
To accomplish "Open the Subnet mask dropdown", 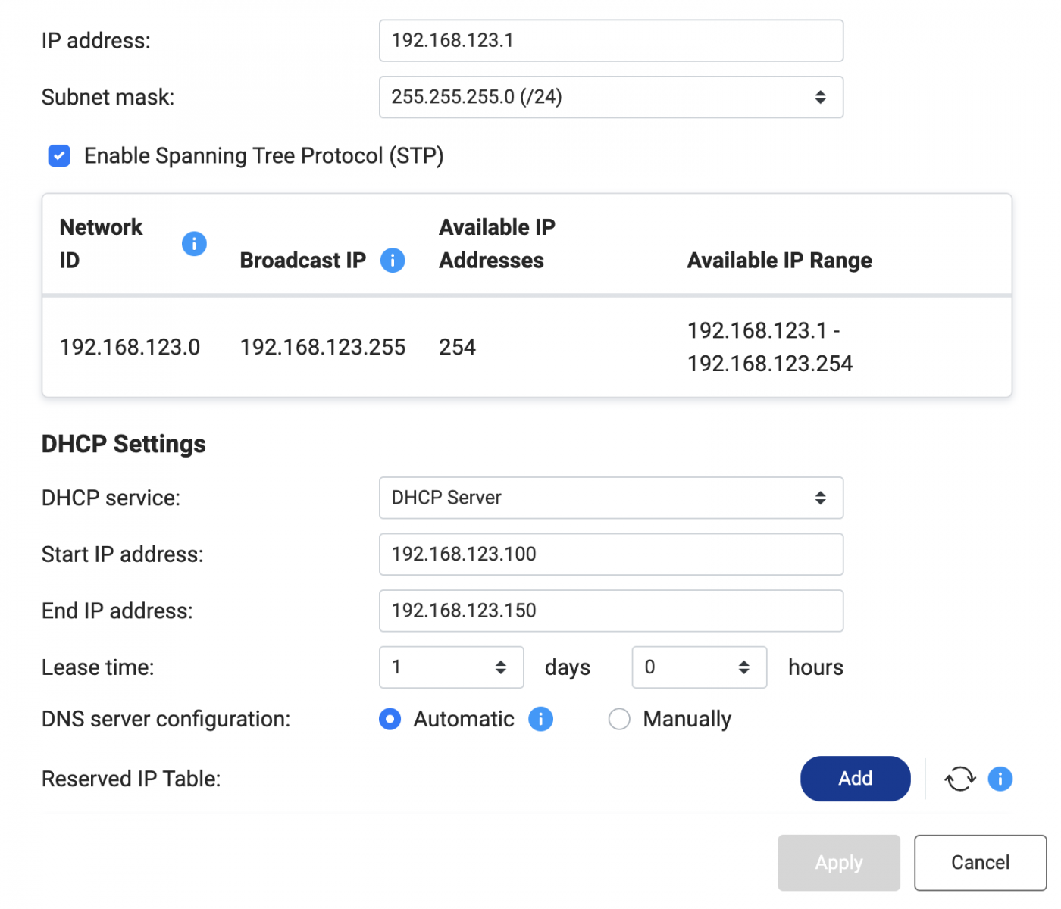I will click(611, 97).
